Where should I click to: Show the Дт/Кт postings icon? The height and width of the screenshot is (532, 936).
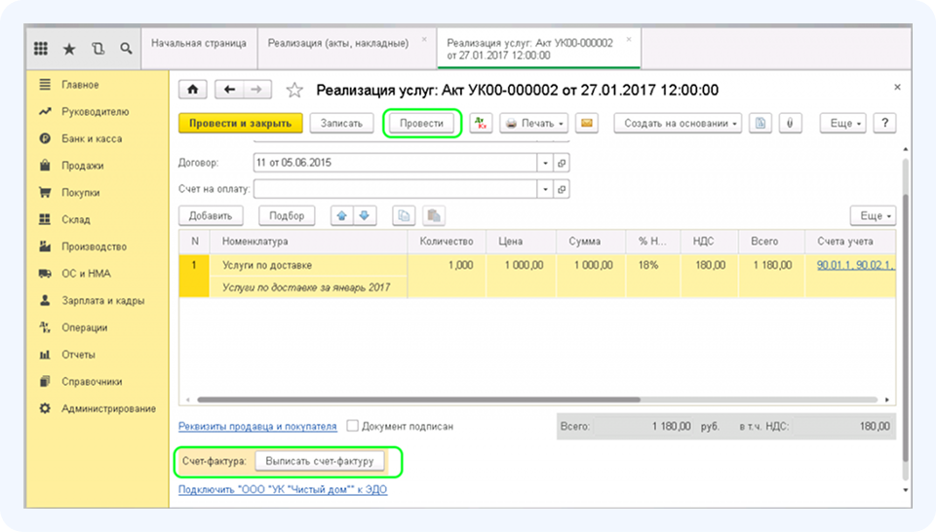(x=482, y=124)
